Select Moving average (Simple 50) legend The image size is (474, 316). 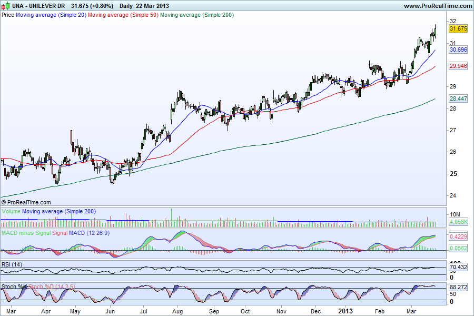tap(123, 15)
